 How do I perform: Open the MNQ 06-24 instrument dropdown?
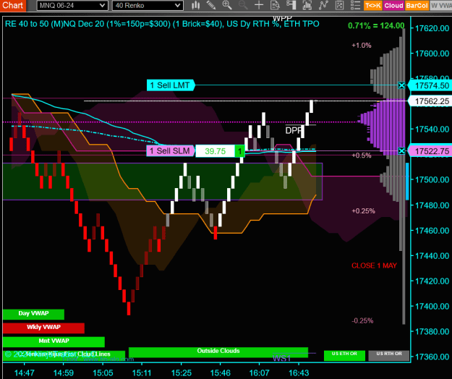pos(72,6)
